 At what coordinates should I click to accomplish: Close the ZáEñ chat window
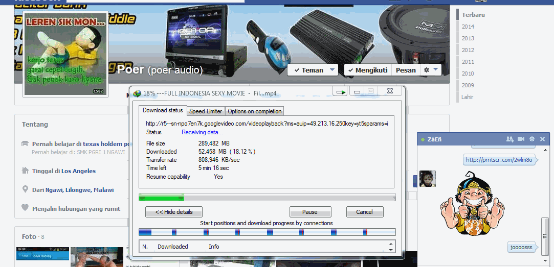543,139
